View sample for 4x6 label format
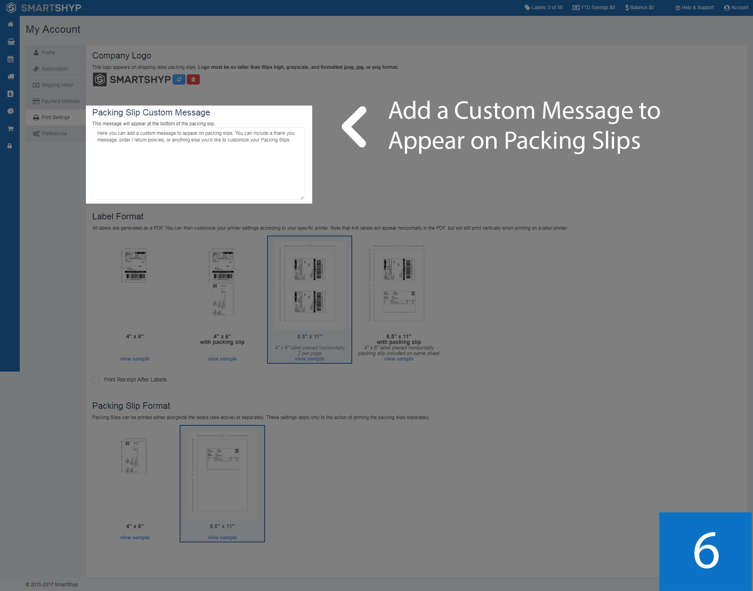The width and height of the screenshot is (753, 591). pyautogui.click(x=135, y=359)
